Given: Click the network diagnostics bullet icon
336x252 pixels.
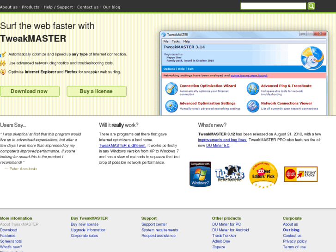Looking at the screenshot, I should point(3,63).
